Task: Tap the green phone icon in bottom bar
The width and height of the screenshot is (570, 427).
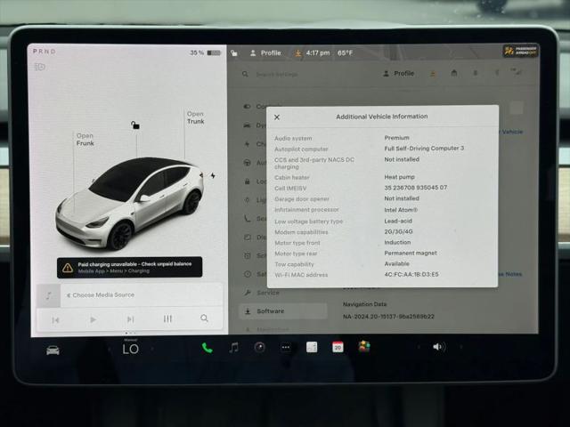Action: click(208, 348)
